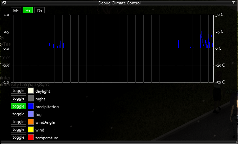Click the 'daylight' legend label
The width and height of the screenshot is (238, 144).
click(x=43, y=91)
